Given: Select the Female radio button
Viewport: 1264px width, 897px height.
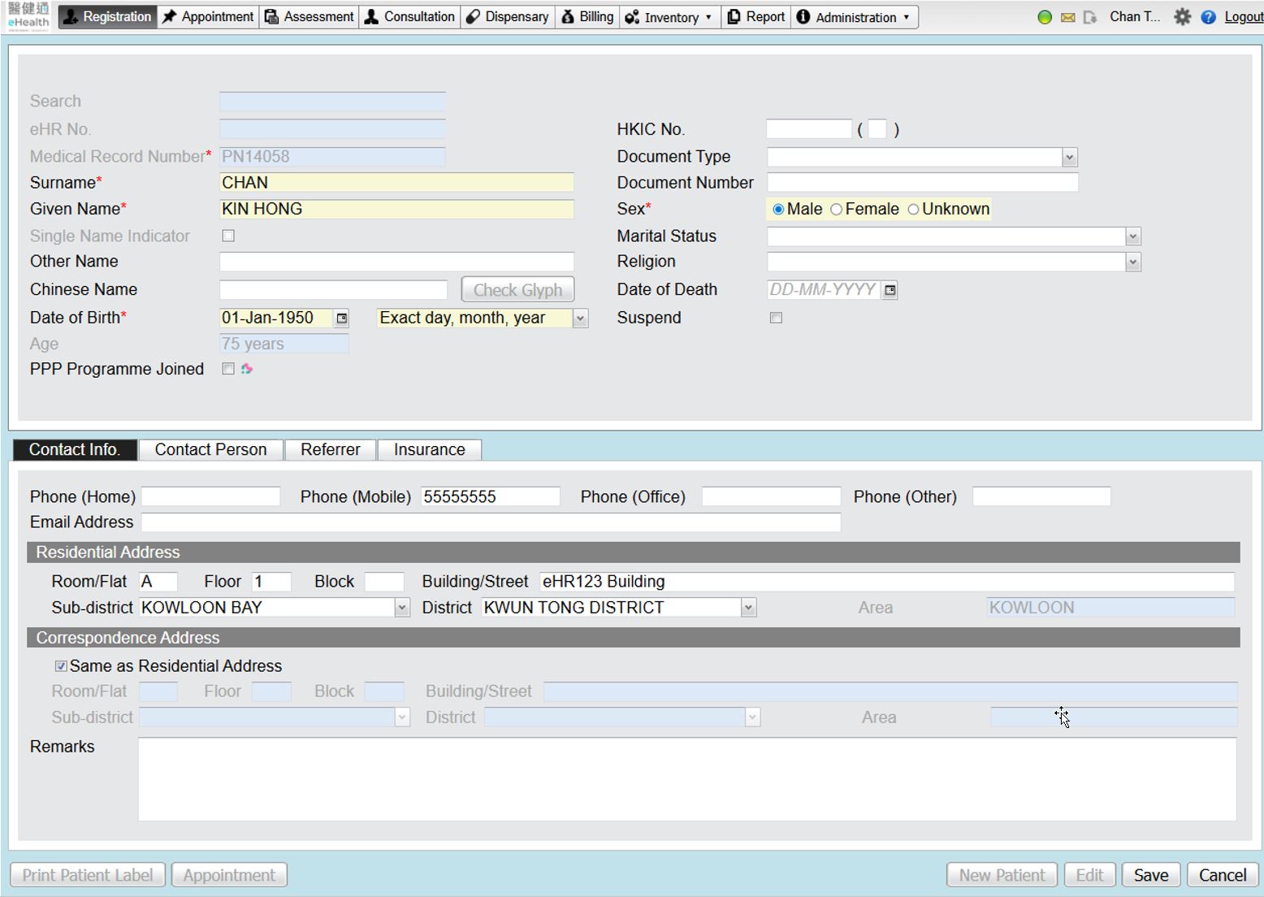Looking at the screenshot, I should coord(836,210).
